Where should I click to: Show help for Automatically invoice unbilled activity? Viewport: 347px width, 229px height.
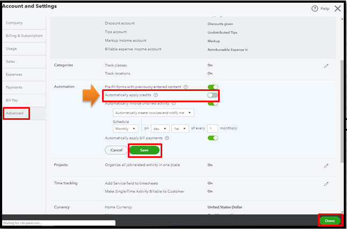[173, 103]
